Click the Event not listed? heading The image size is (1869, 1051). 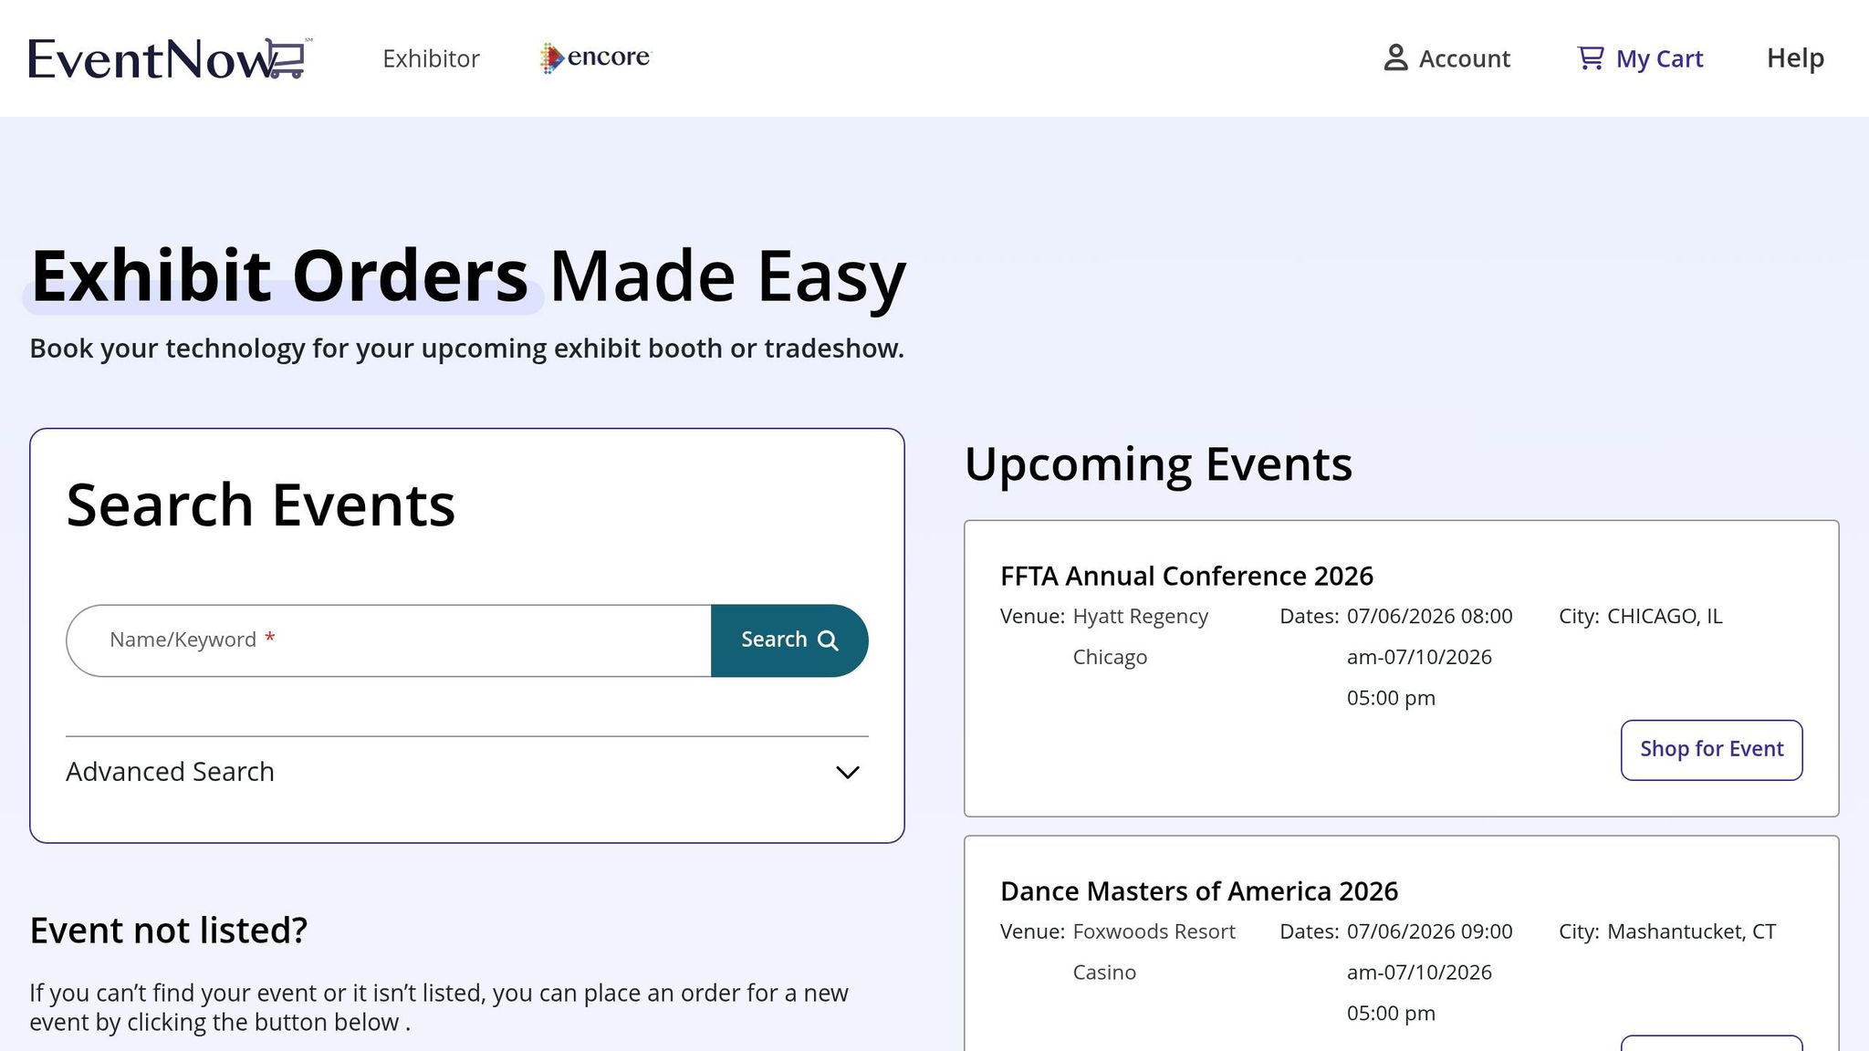169,931
